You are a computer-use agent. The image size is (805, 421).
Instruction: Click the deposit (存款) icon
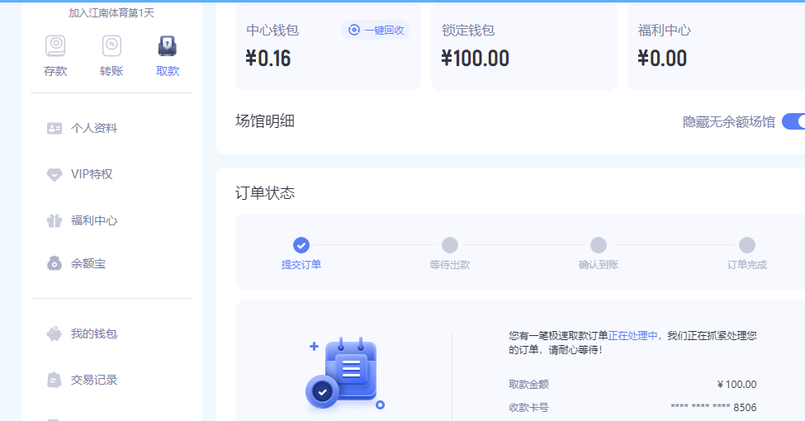click(x=55, y=46)
